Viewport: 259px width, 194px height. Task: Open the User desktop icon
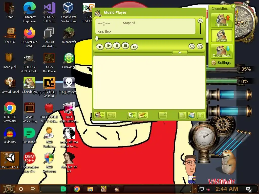pos(10,10)
